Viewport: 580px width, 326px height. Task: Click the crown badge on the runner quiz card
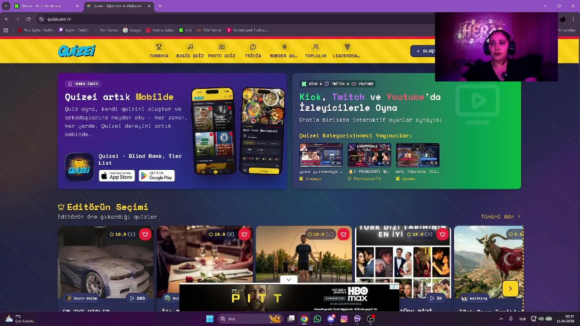coord(343,234)
